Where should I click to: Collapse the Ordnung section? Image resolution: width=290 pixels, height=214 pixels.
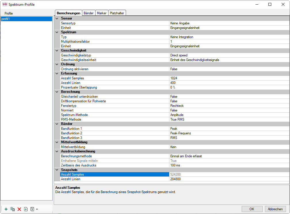pyautogui.click(x=57, y=64)
